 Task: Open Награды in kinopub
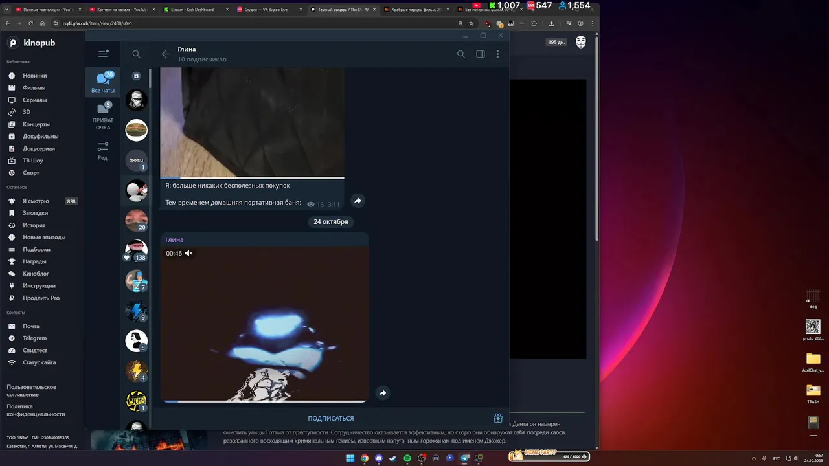[x=34, y=261]
